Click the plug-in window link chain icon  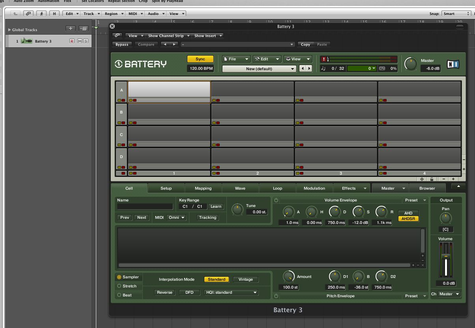118,35
